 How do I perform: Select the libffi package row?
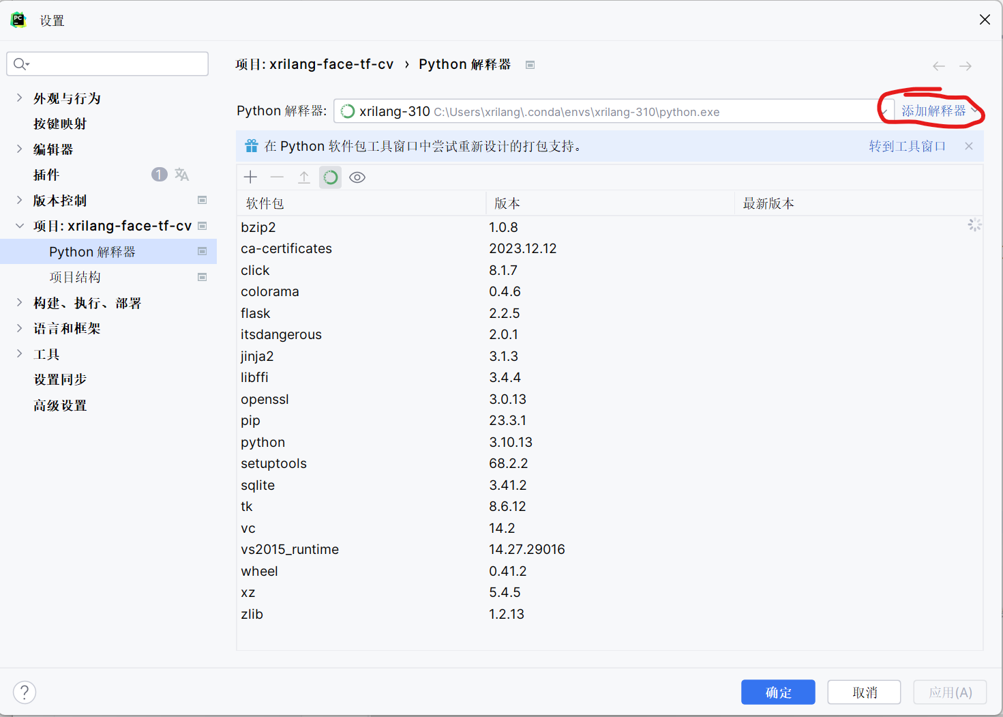pos(610,377)
